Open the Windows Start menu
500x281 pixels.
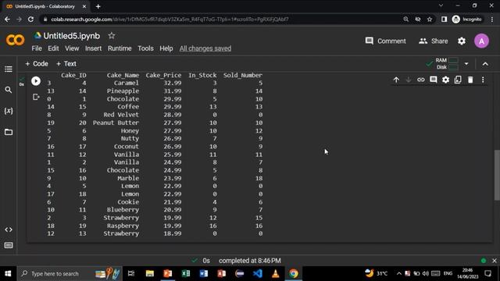pos(8,273)
